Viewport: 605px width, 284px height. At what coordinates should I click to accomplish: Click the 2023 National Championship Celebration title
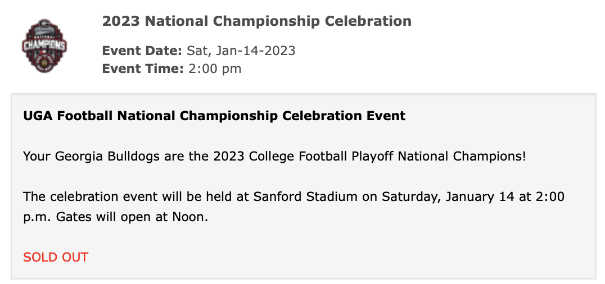click(x=256, y=21)
